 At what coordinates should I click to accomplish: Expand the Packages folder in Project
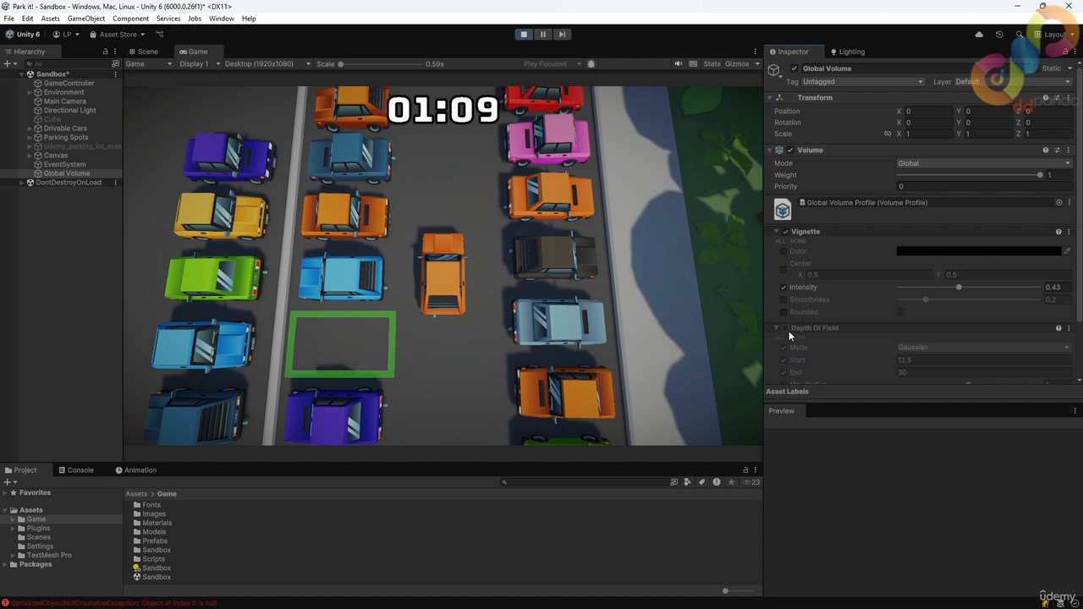5,565
